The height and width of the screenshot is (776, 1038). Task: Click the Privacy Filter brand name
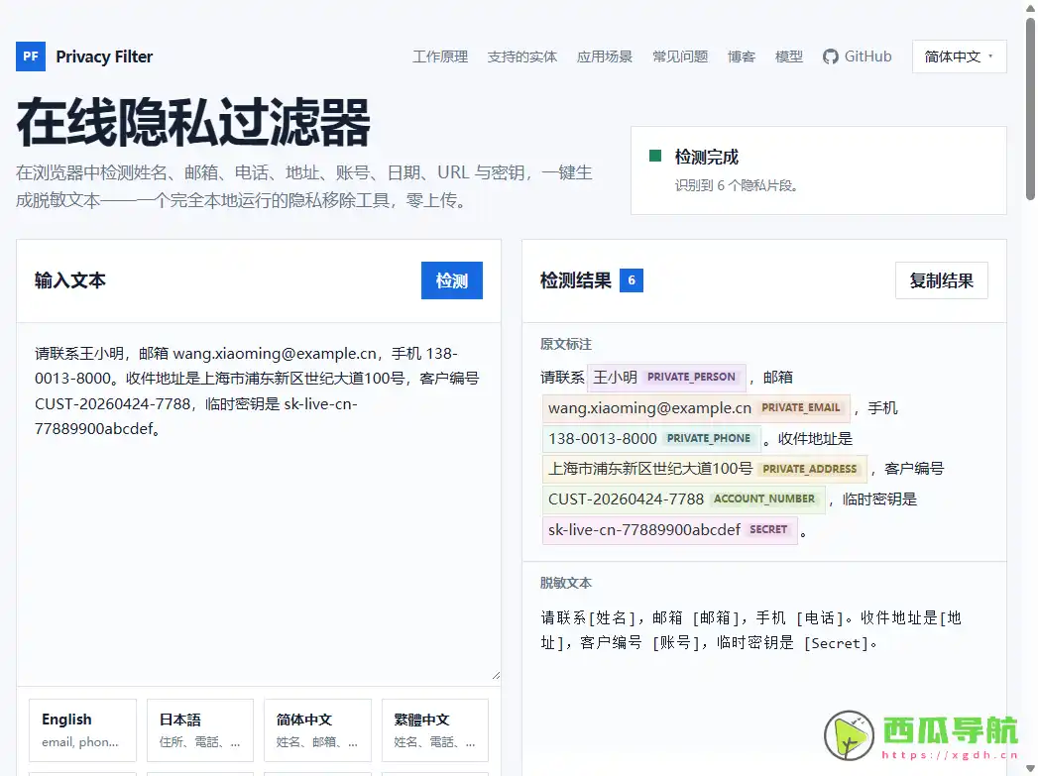tap(104, 56)
